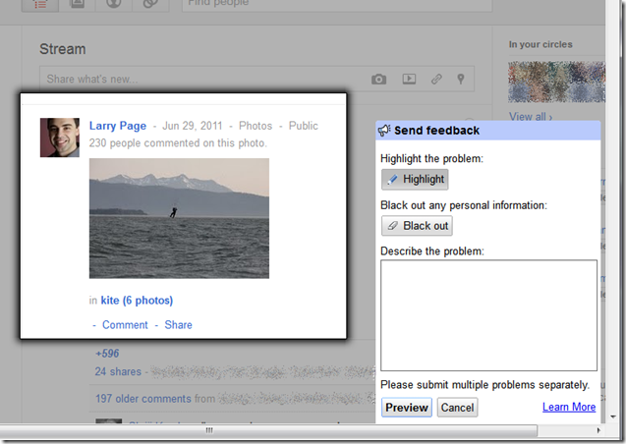
Task: Select the Black out tool
Action: coord(417,226)
